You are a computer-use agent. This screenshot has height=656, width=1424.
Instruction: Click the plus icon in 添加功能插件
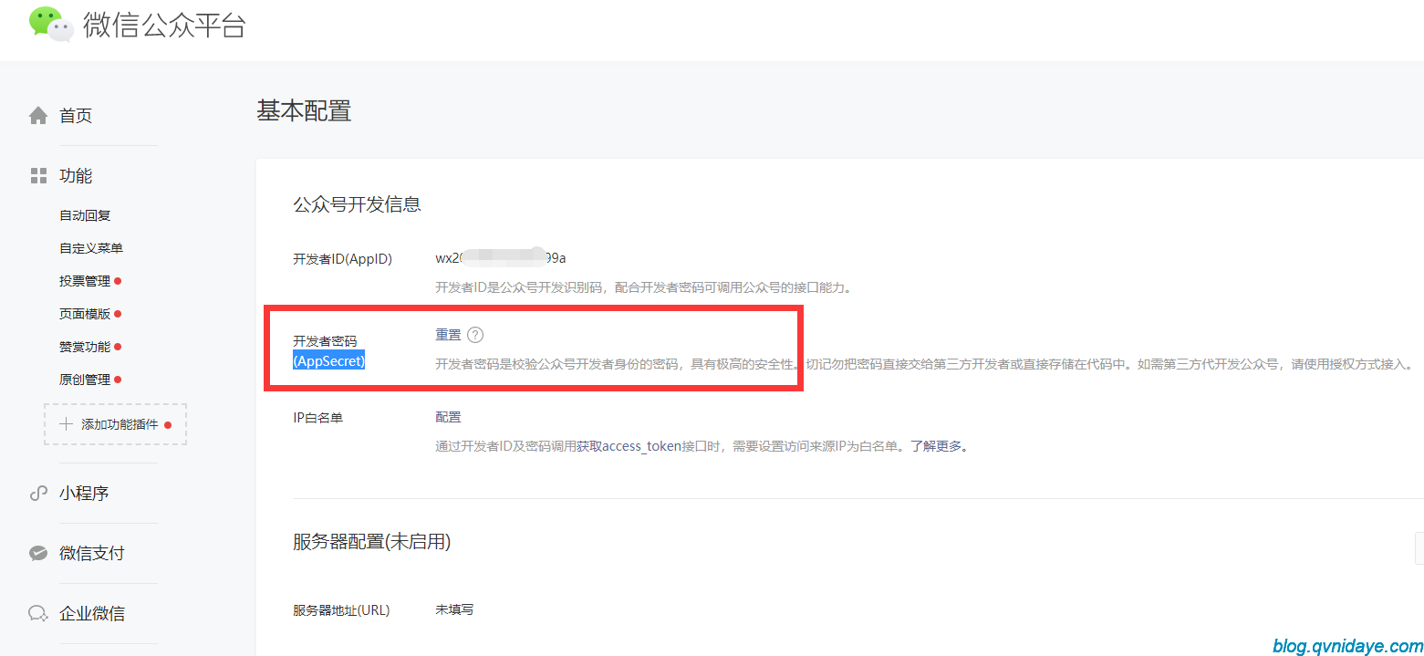pyautogui.click(x=66, y=424)
